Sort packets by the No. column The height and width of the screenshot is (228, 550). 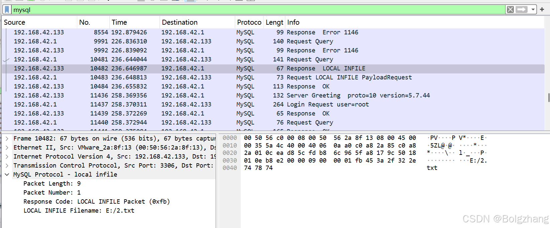[x=93, y=22]
